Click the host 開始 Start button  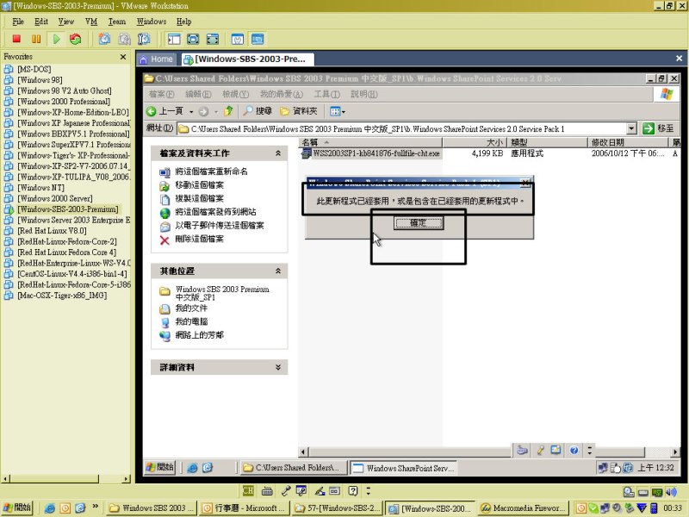point(16,508)
